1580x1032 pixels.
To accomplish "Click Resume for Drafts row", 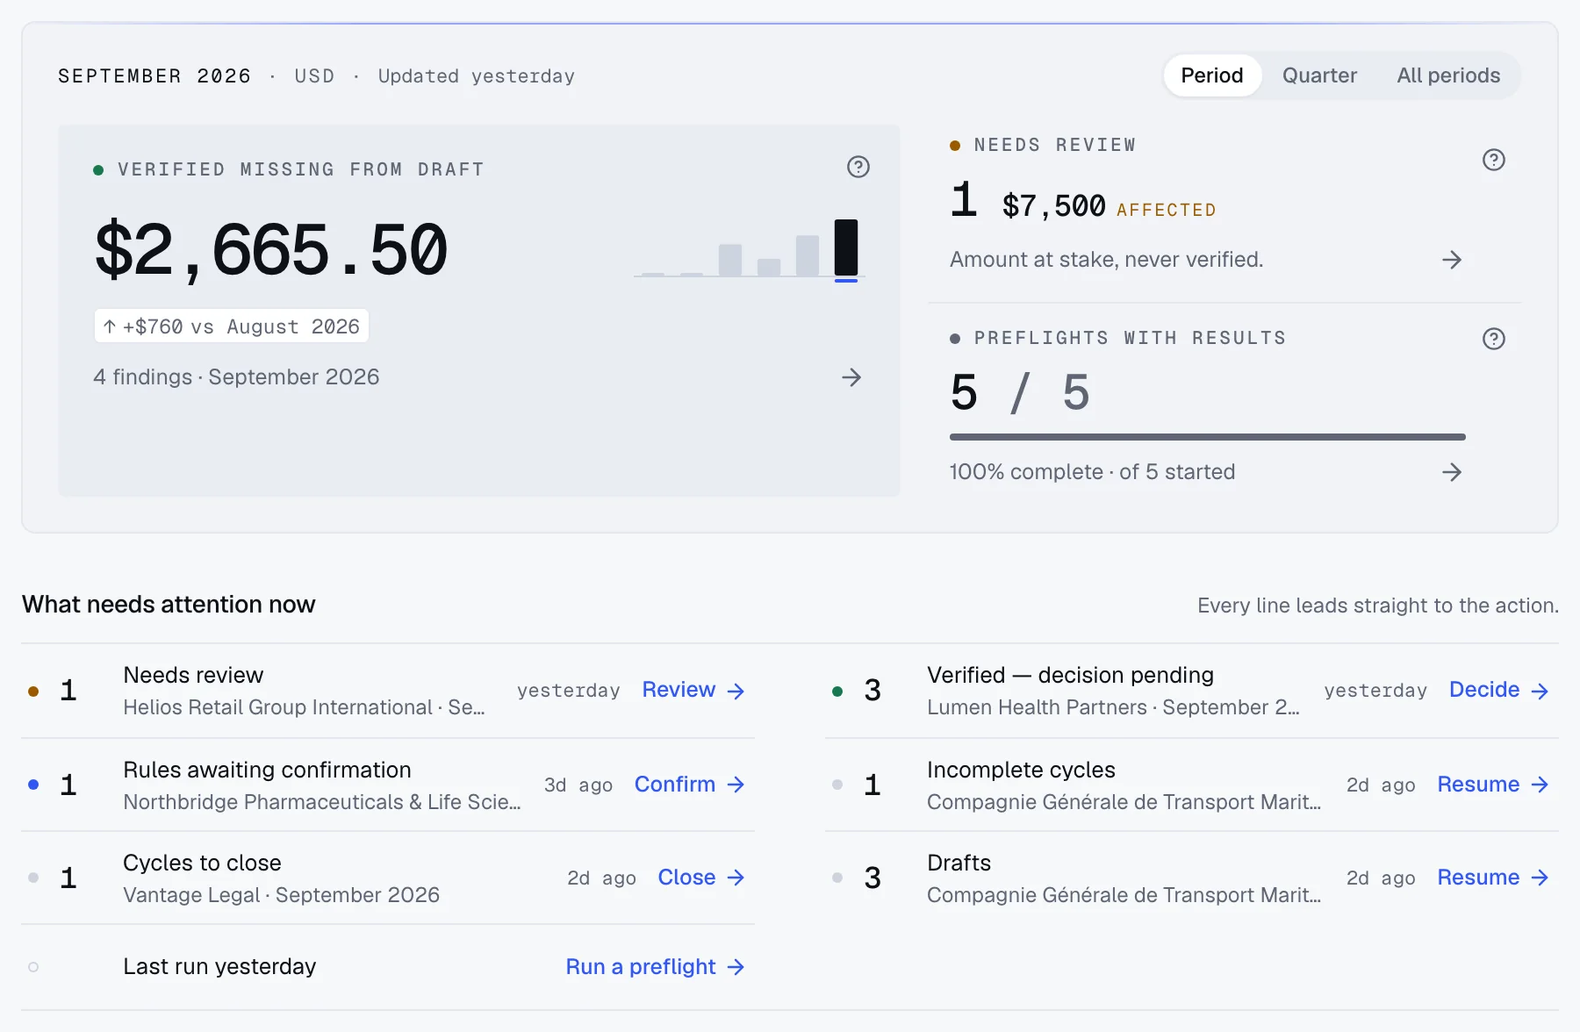I will [1493, 878].
